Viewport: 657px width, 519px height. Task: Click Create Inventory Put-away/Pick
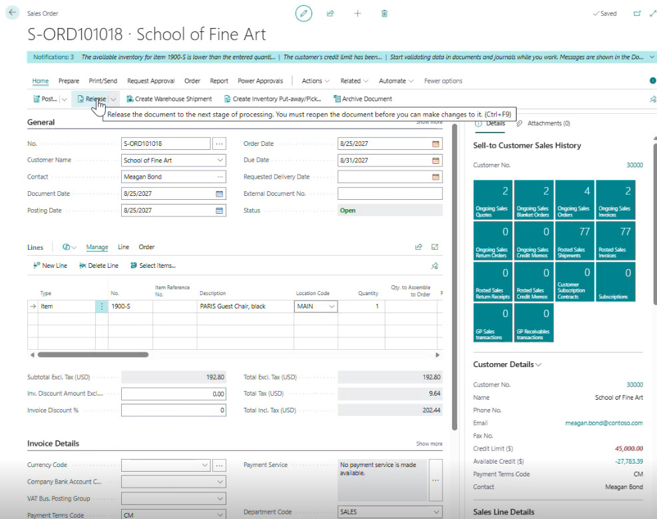pos(273,99)
